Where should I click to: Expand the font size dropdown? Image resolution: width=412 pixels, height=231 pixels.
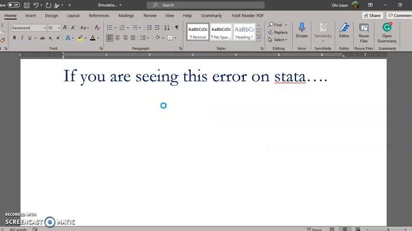59,28
